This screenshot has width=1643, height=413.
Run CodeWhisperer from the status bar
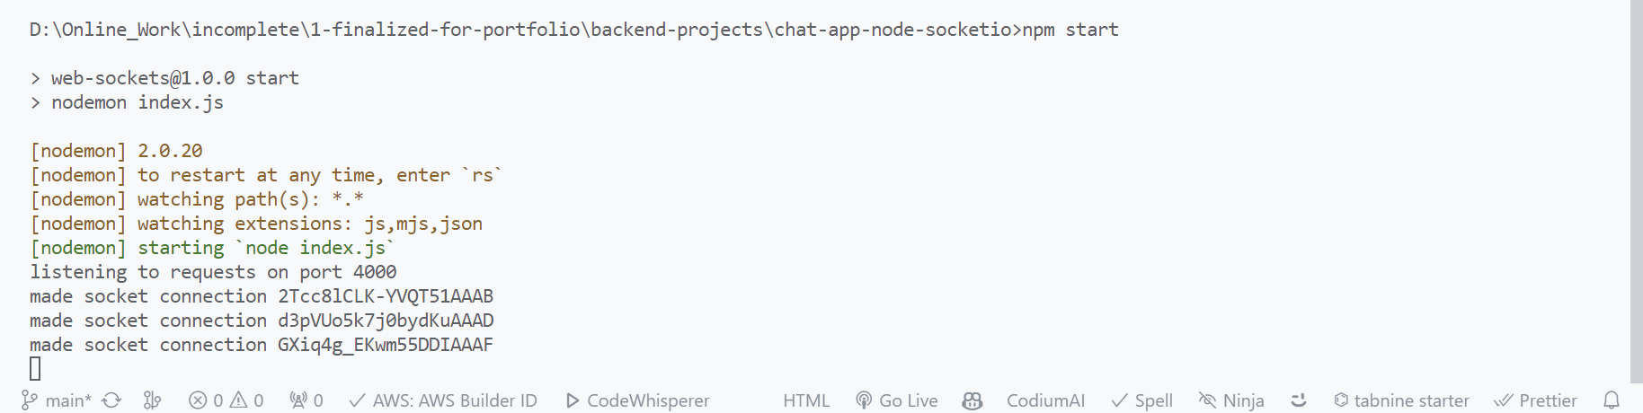click(637, 400)
